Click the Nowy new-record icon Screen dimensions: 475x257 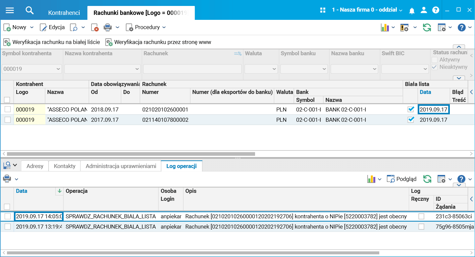(x=7, y=27)
